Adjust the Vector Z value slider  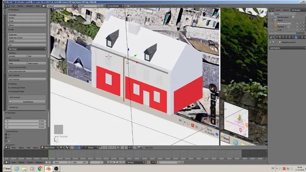coord(25,127)
